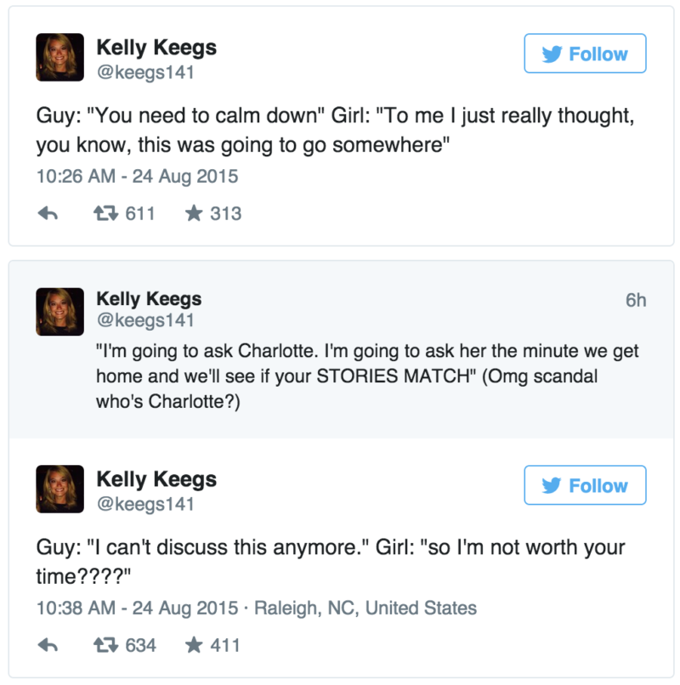The image size is (680, 685).
Task: Star the tweet with 411 favorites
Action: pos(194,645)
